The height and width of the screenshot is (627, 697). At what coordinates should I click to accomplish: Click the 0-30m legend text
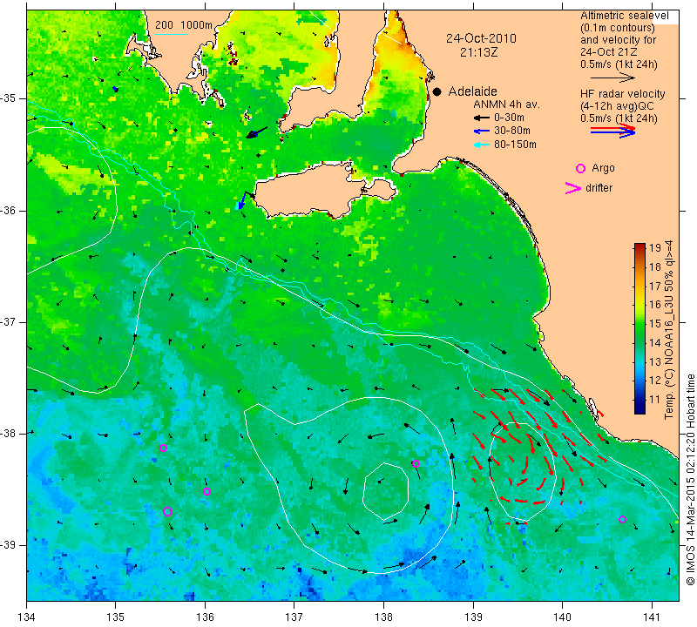[509, 118]
